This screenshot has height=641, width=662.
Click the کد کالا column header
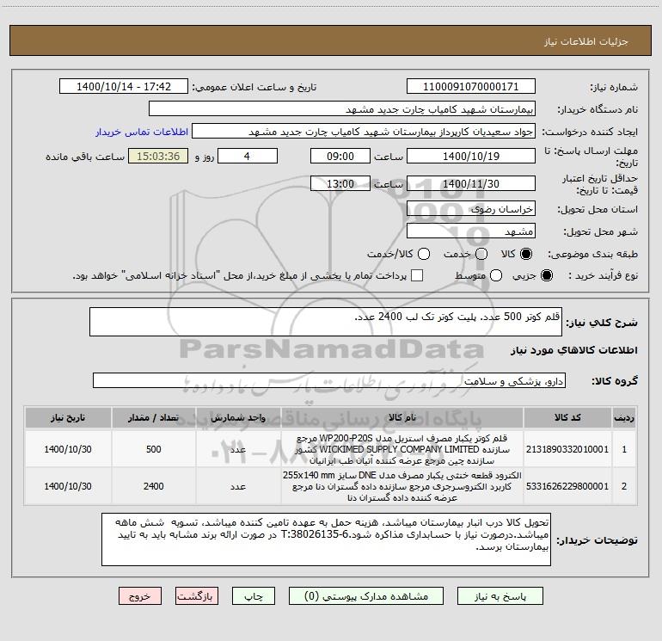click(567, 417)
